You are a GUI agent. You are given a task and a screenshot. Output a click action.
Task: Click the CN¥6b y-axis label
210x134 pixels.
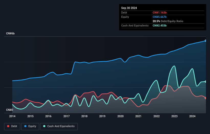pos(10,33)
